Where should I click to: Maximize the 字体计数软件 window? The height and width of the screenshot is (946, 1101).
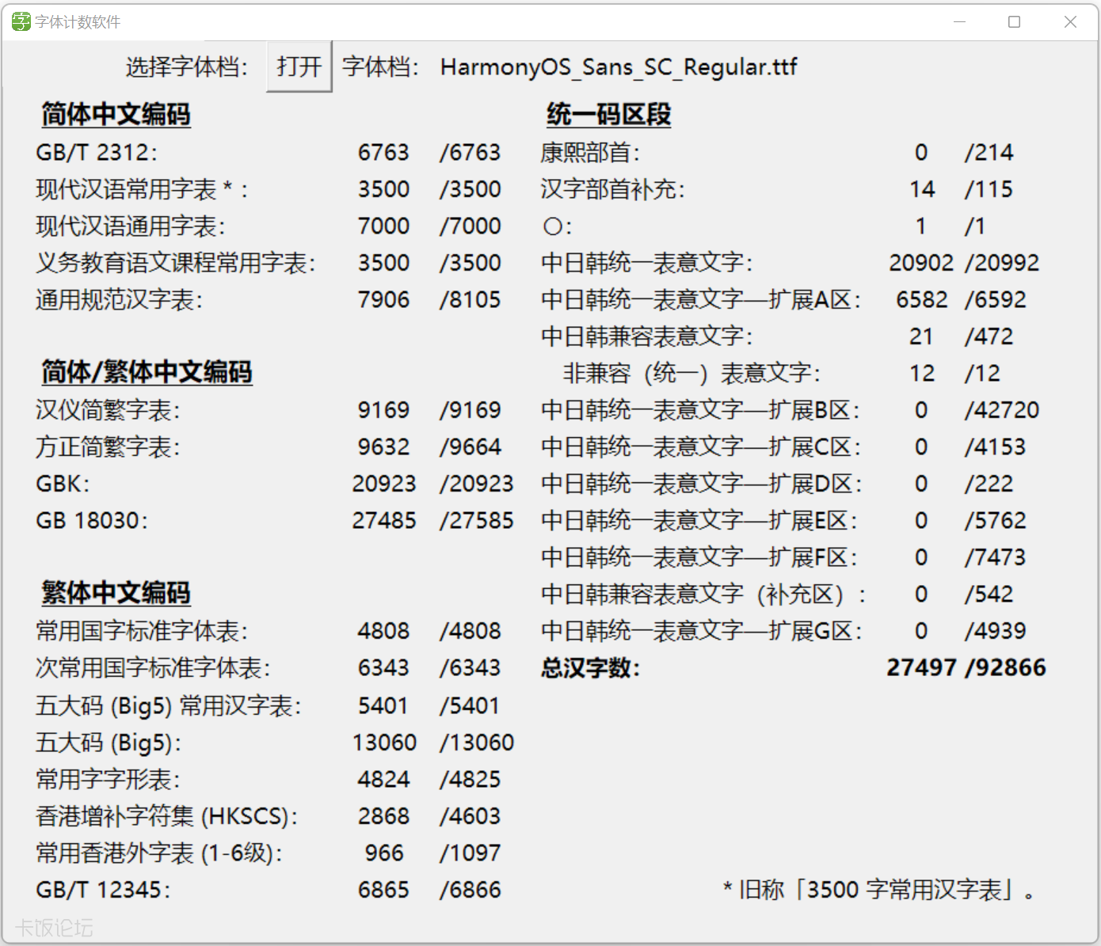1014,21
